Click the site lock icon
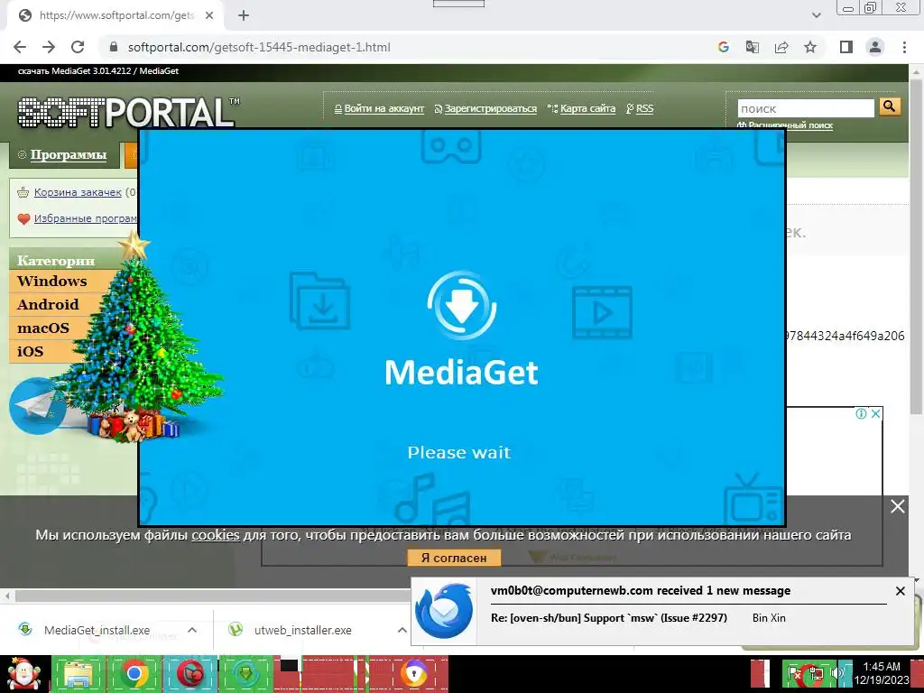This screenshot has height=693, width=924. 114,47
